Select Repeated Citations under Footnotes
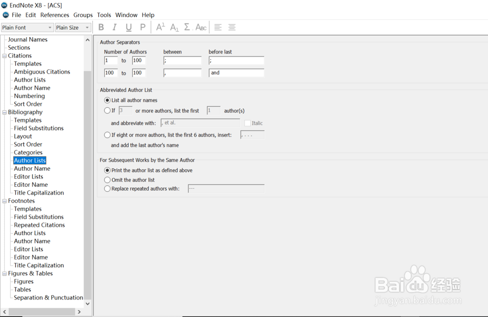Viewport: 488px width, 317px height. 39,225
